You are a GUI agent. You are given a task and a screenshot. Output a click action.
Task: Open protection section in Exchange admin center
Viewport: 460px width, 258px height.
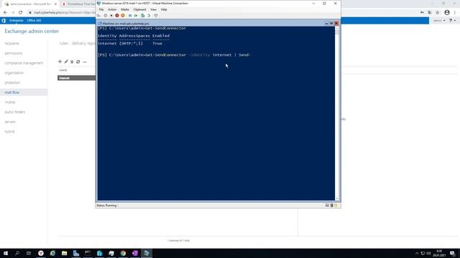[12, 82]
